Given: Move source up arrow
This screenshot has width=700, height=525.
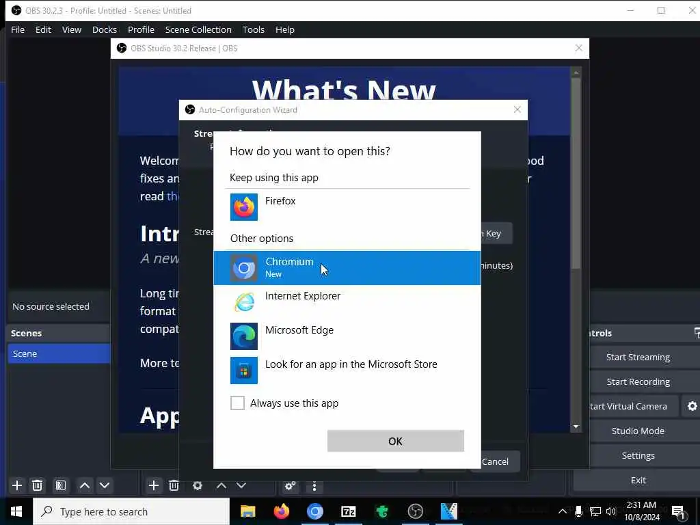Looking at the screenshot, I should (x=221, y=485).
